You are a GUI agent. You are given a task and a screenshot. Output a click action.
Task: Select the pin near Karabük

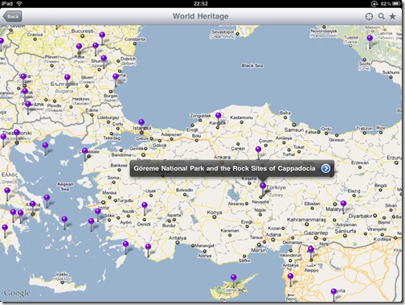pos(219,118)
